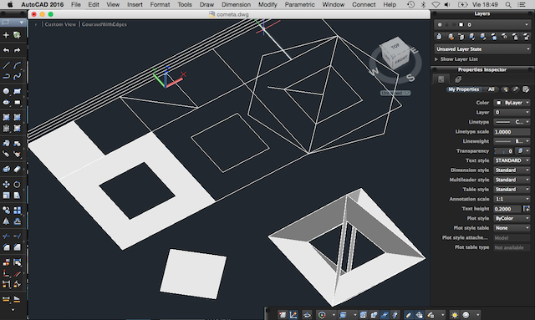Open the File menu
535x320 pixels.
click(76, 4)
